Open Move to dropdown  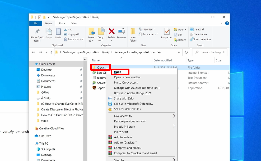pos(91,39)
